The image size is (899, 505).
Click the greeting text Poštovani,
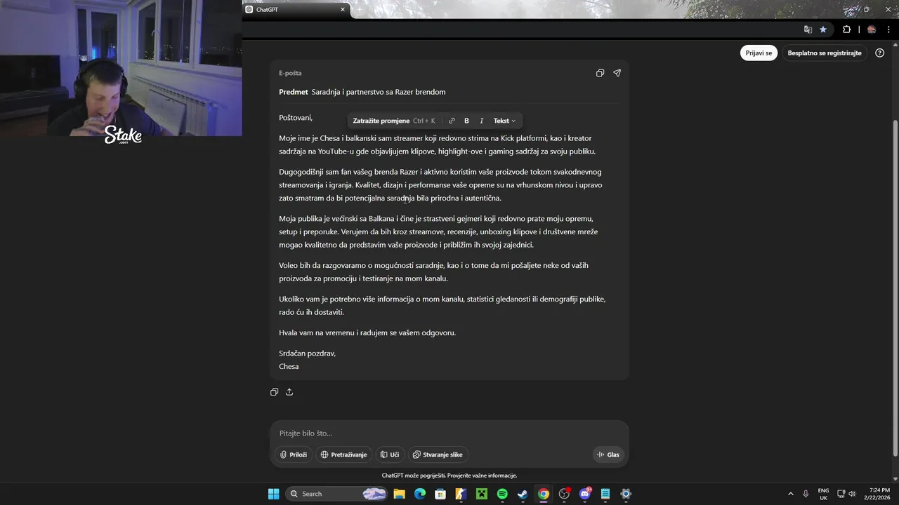coord(296,118)
